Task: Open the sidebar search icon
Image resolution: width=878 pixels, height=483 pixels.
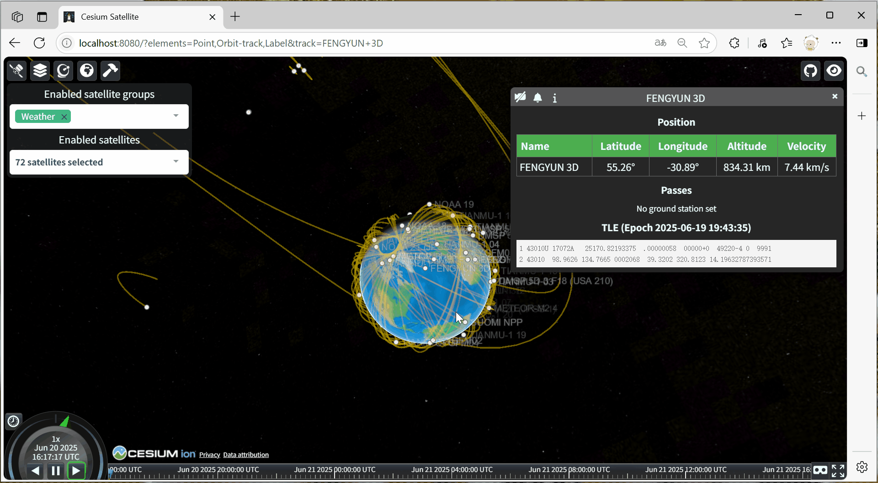Action: point(862,71)
